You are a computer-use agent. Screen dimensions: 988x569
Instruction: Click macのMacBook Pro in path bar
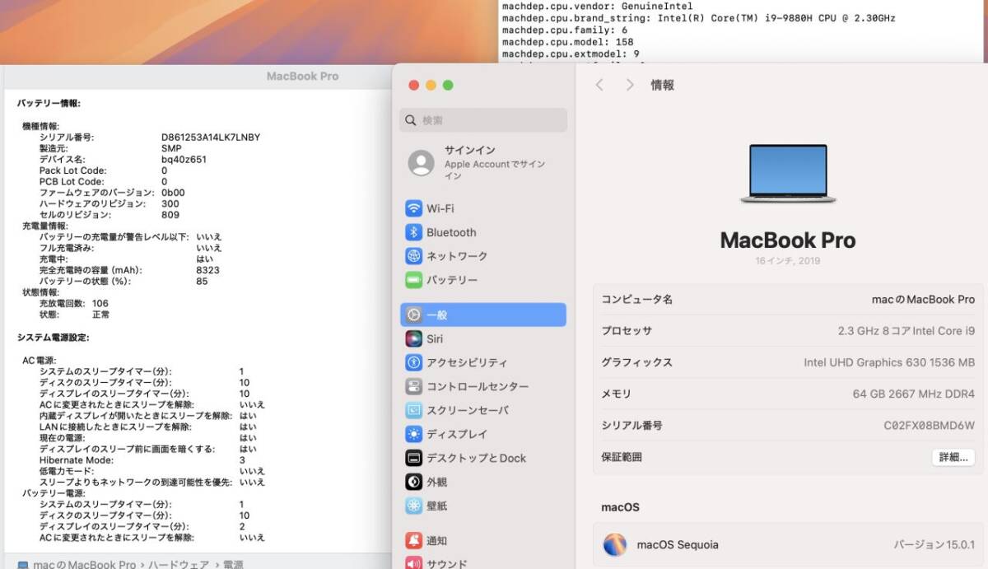point(84,565)
